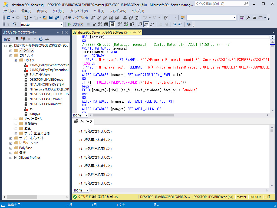The height and width of the screenshot is (208, 277).
Task: Open the Activity Monitor icon
Action: point(166,18)
